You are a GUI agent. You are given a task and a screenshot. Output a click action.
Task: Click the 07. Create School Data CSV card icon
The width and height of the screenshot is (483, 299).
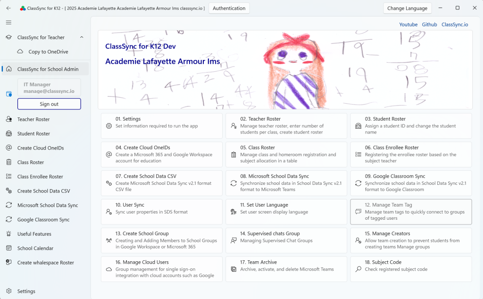(x=109, y=183)
